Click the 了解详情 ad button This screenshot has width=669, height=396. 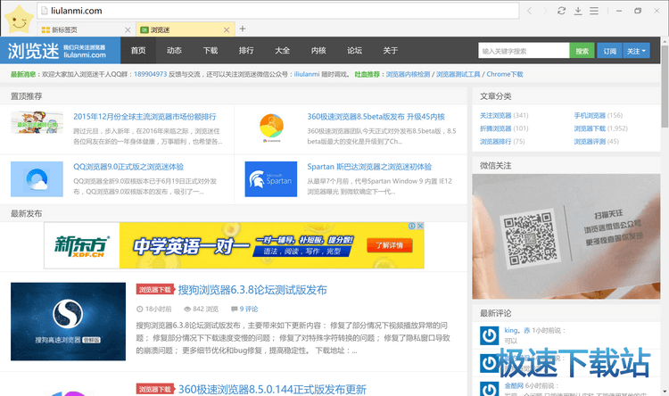(390, 245)
